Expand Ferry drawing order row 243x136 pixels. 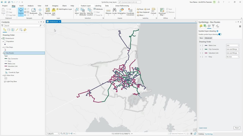[200, 57]
